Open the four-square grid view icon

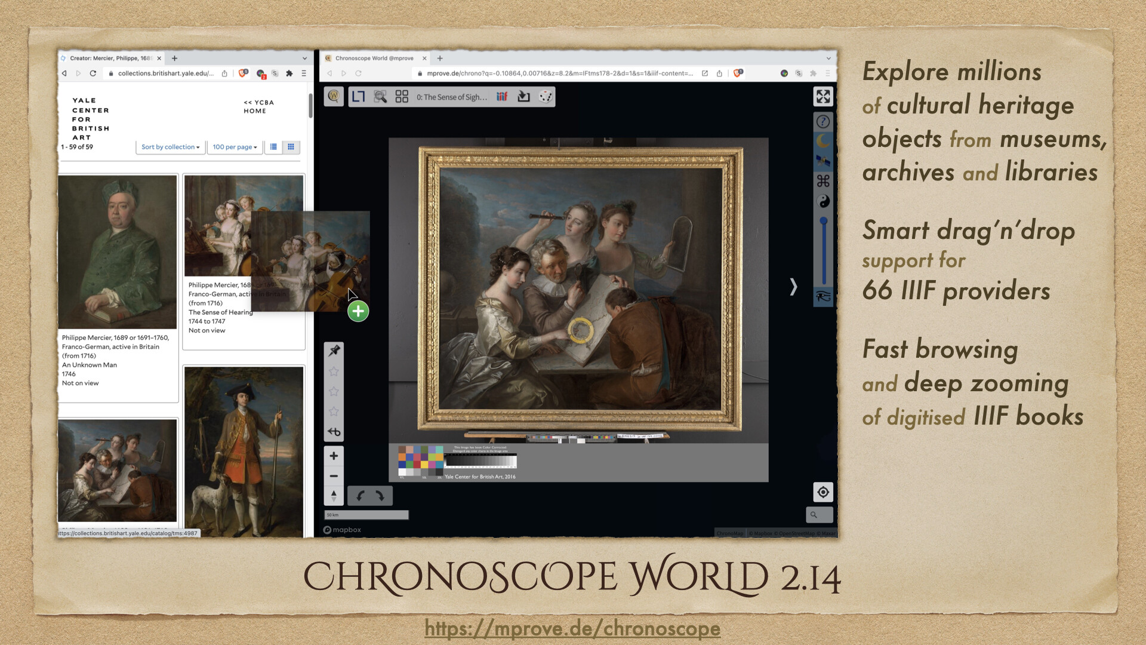tap(402, 96)
